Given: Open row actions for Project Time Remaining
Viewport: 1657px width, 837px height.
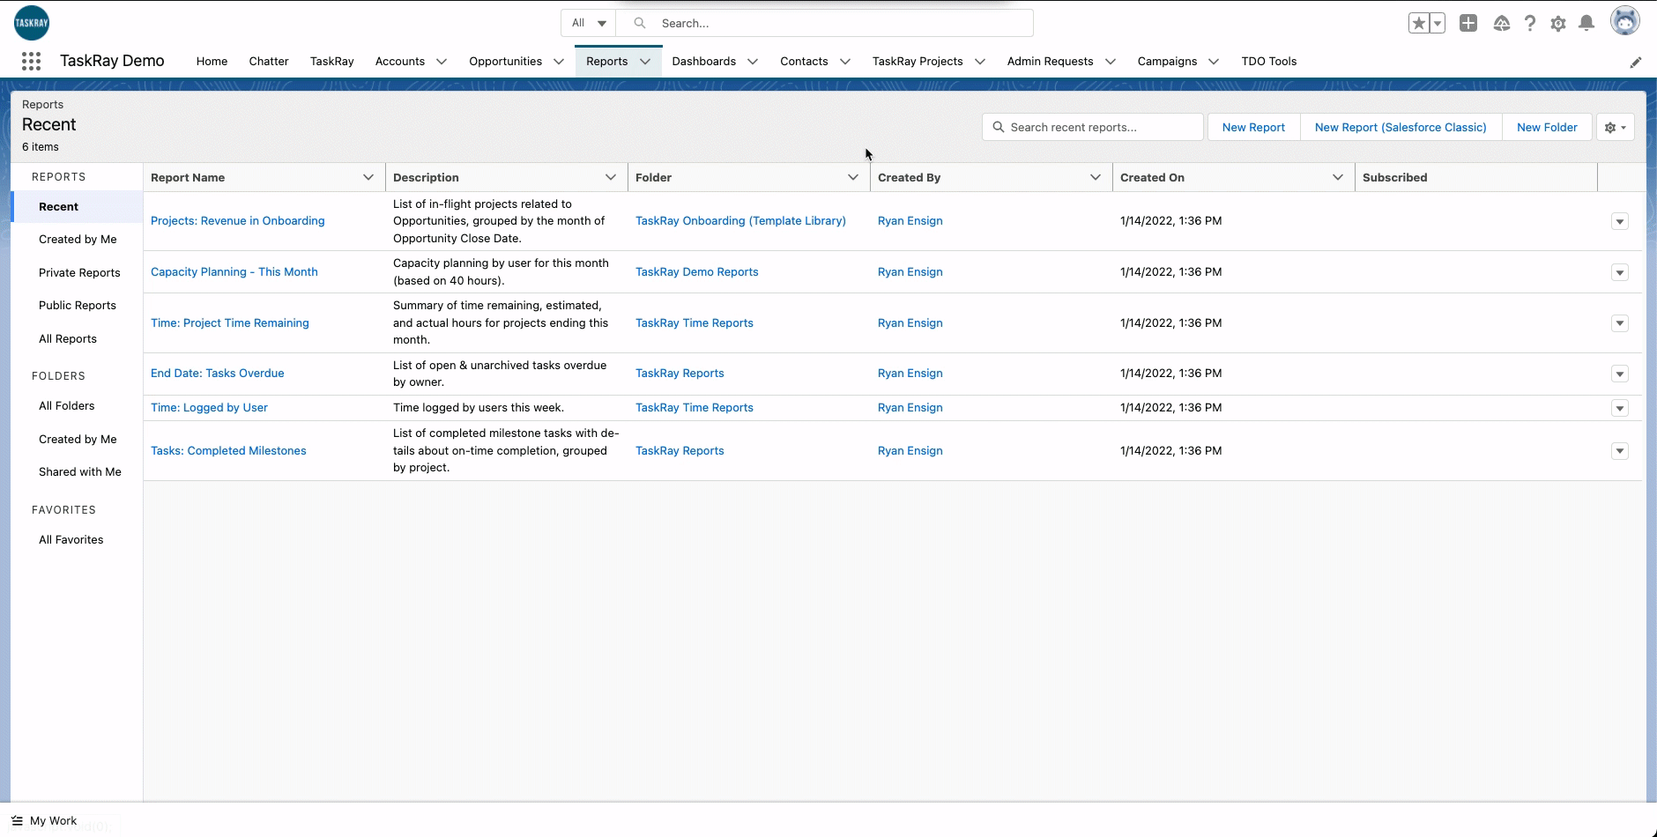Looking at the screenshot, I should coord(1619,323).
